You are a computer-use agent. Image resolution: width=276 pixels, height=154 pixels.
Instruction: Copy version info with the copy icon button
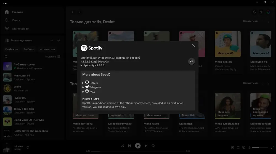pos(192,61)
